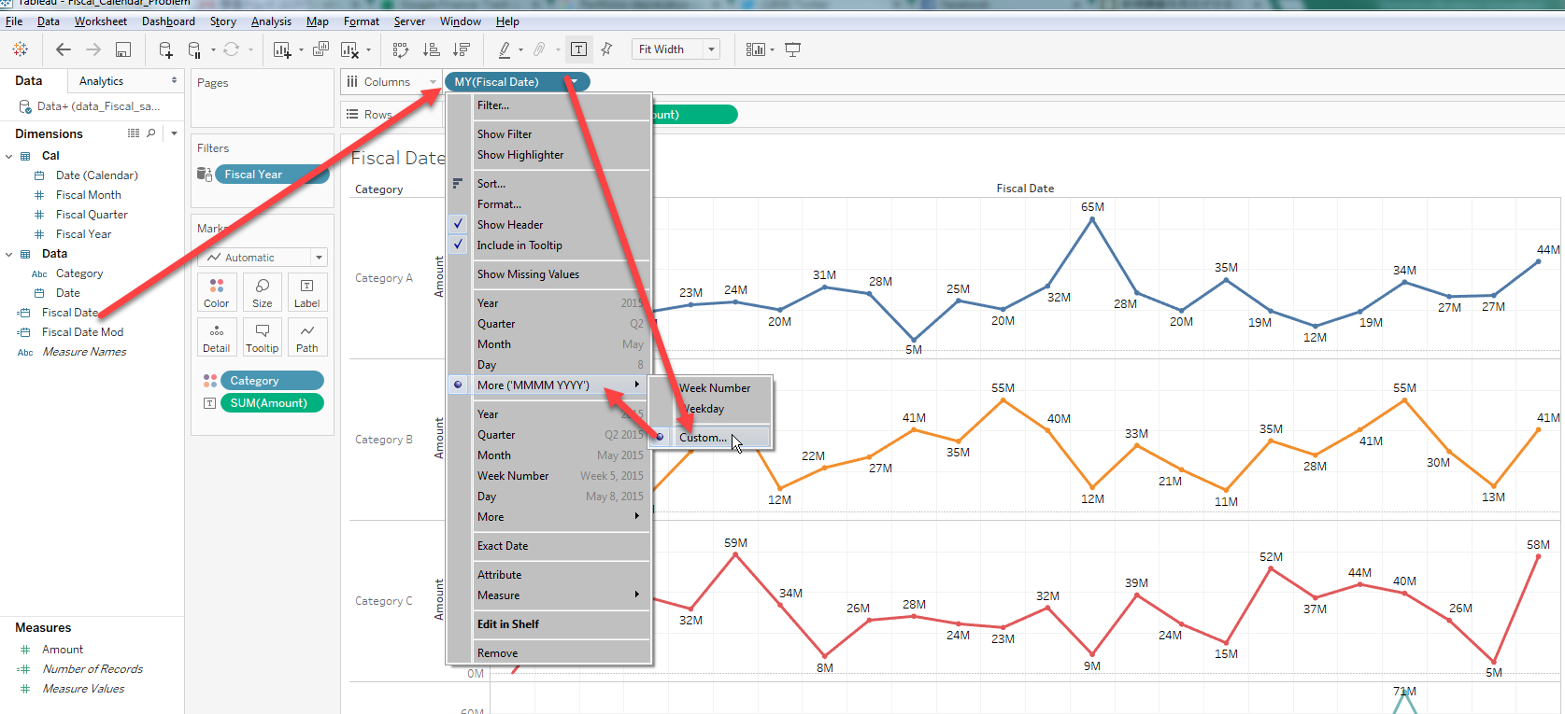Click the Dimensions search magnifier icon
This screenshot has width=1565, height=714.
[151, 133]
